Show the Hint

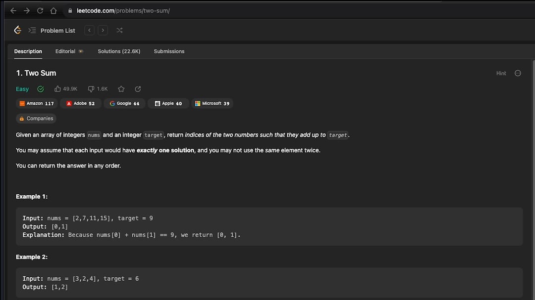click(501, 73)
